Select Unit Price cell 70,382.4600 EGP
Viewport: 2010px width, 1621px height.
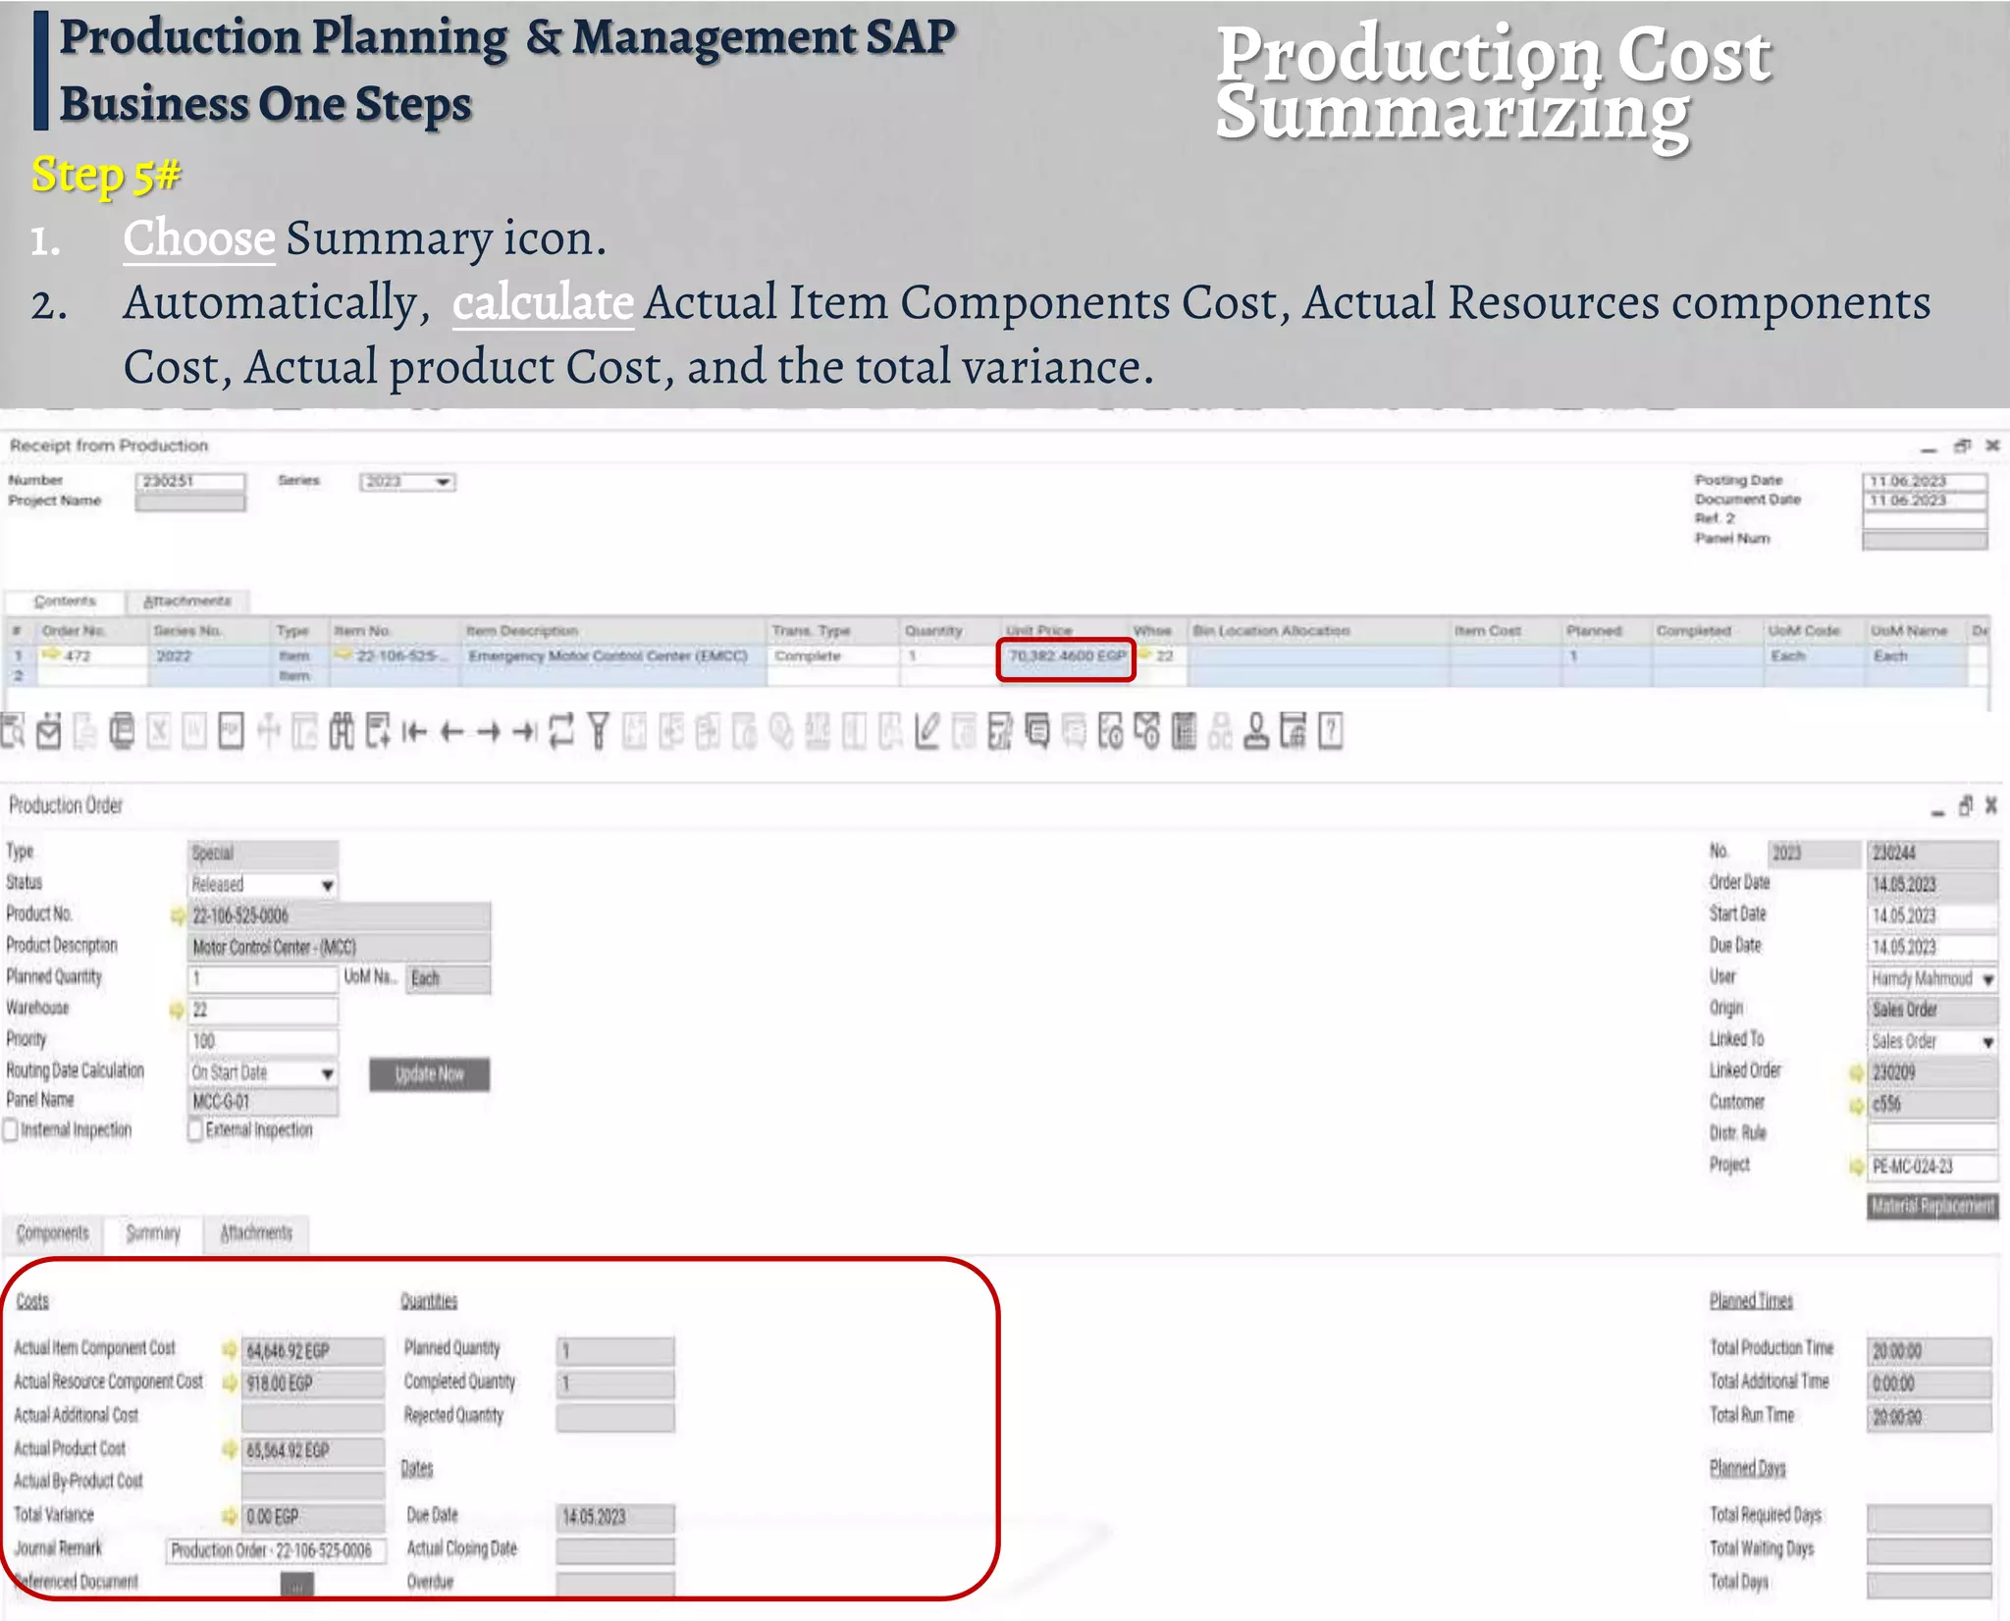(x=1067, y=655)
